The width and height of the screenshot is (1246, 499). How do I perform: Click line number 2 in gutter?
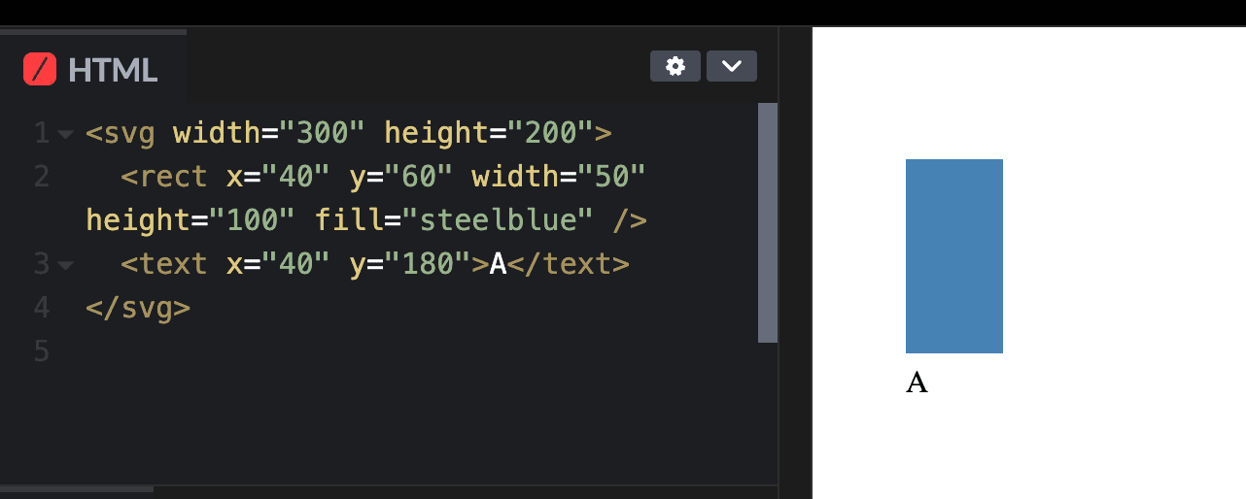click(x=41, y=177)
